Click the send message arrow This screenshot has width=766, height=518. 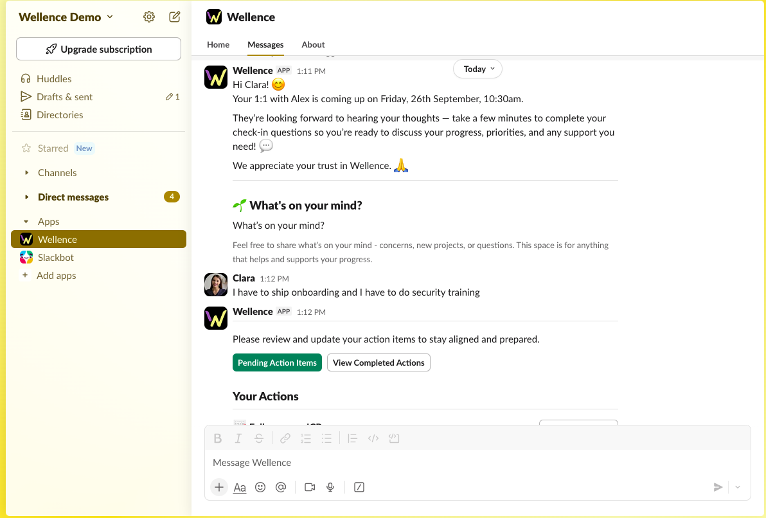[x=718, y=487]
